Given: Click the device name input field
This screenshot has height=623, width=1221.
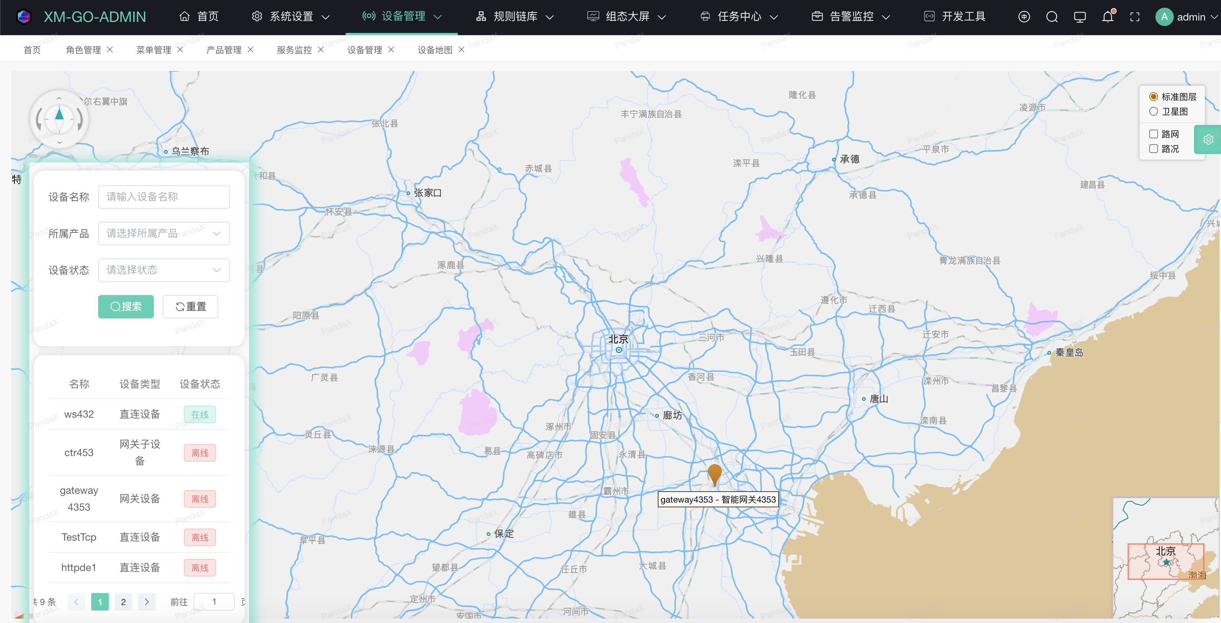Looking at the screenshot, I should (163, 196).
